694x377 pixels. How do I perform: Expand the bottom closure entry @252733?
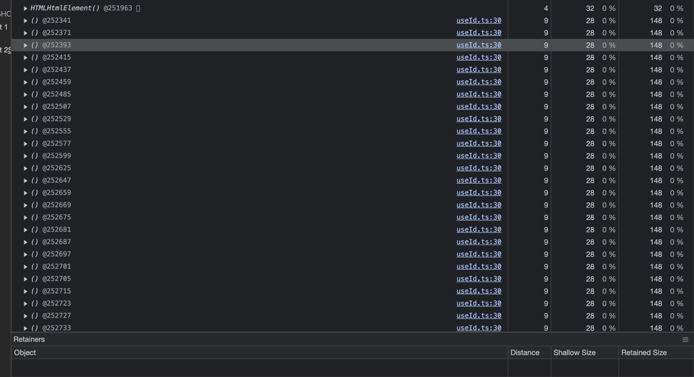25,328
